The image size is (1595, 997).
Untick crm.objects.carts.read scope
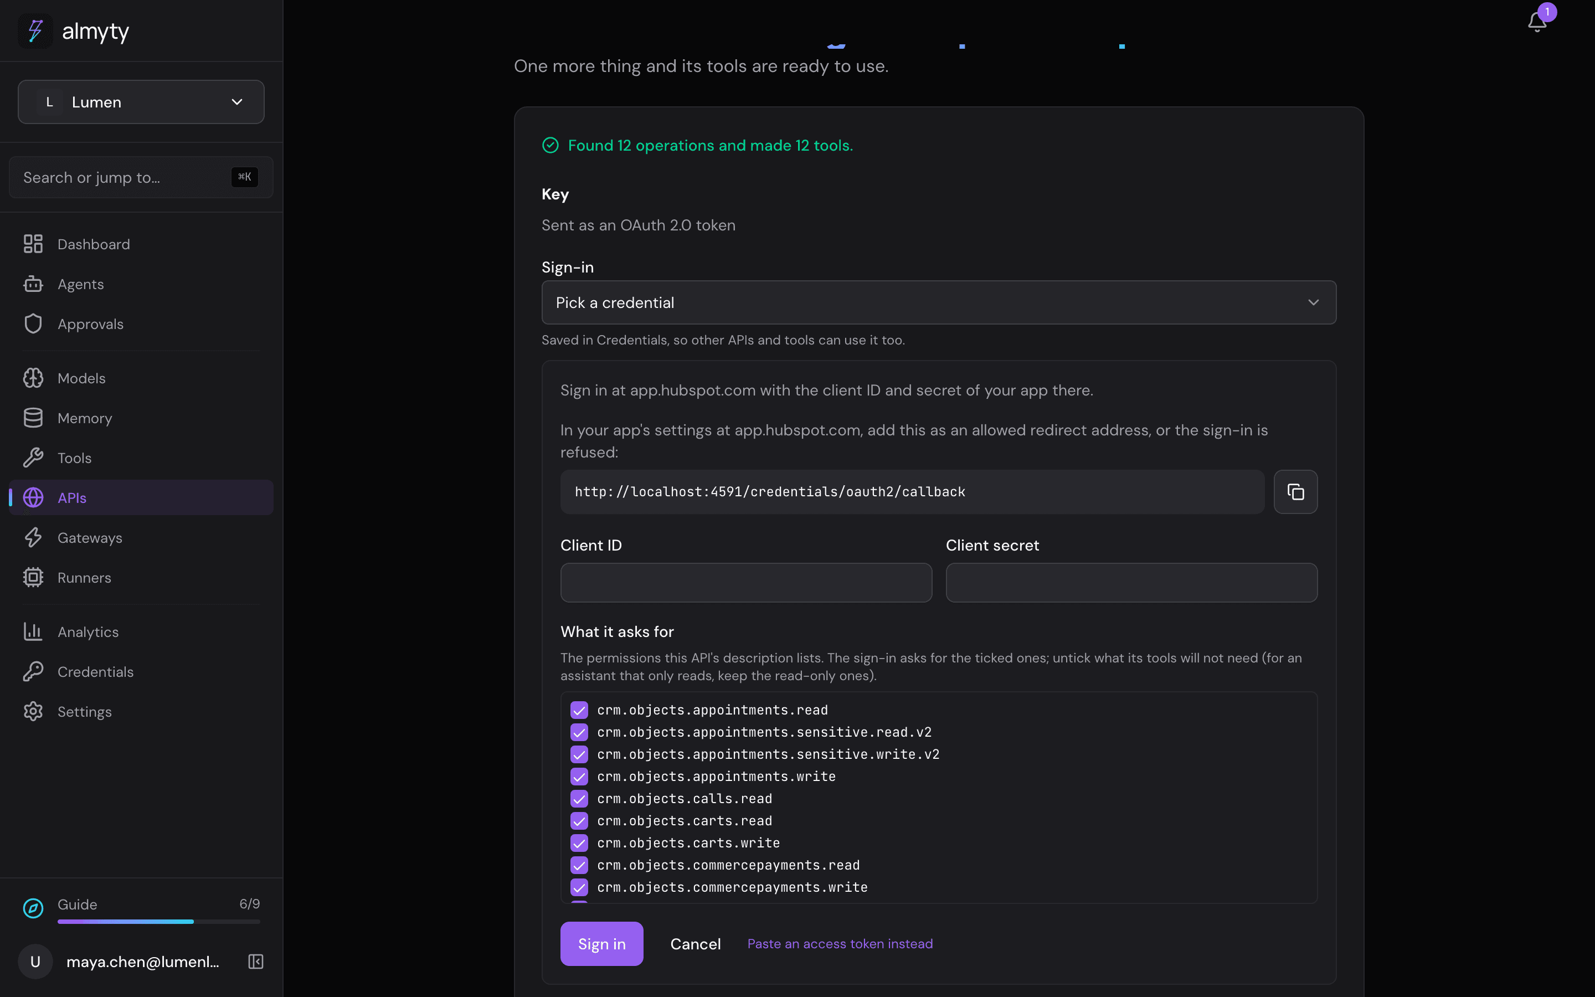(x=579, y=821)
